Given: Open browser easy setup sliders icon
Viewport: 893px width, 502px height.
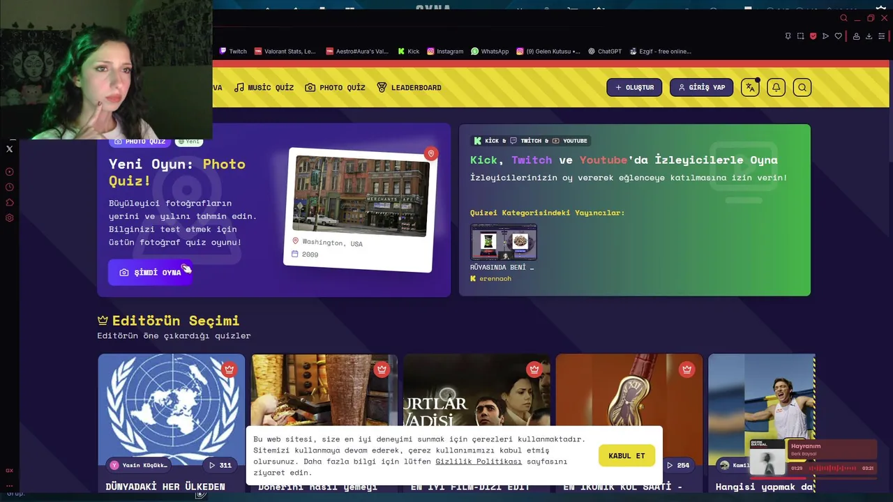Looking at the screenshot, I should (882, 36).
